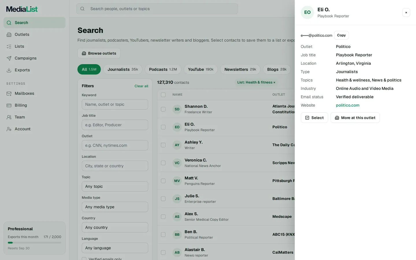
Task: Click the MediaList logo
Action: point(22,9)
